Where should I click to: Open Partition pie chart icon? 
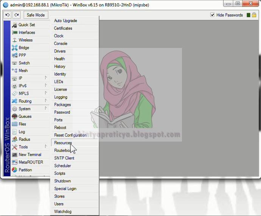coord(14,170)
